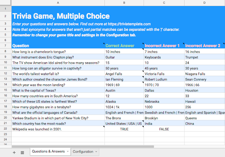Viewport: 225px width, 157px height.
Task: Select the Trivia Game, Multiple Choice title cell
Action: 58,16
